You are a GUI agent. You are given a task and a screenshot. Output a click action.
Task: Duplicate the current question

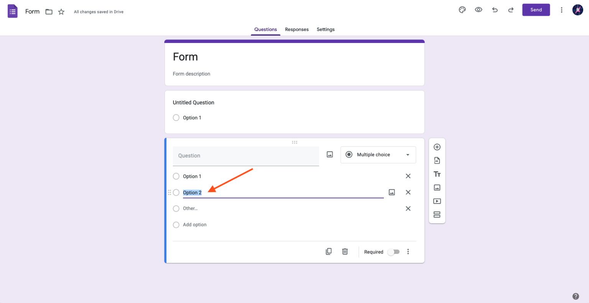coord(329,252)
